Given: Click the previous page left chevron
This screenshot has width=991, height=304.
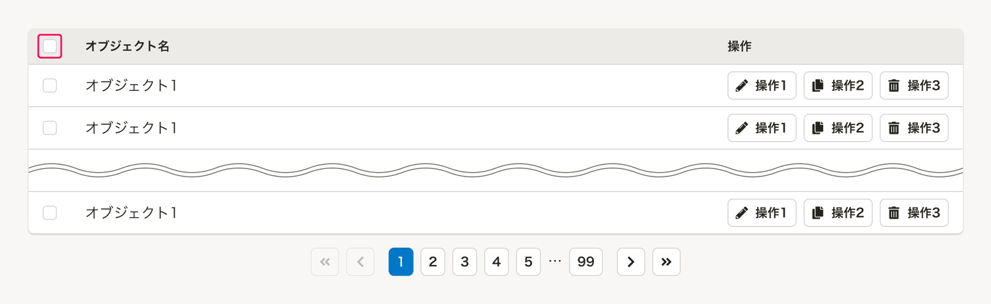Looking at the screenshot, I should (x=360, y=262).
